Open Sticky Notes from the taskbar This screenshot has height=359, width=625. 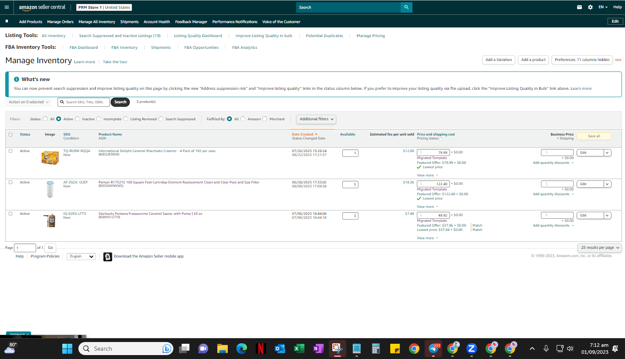[395, 349]
